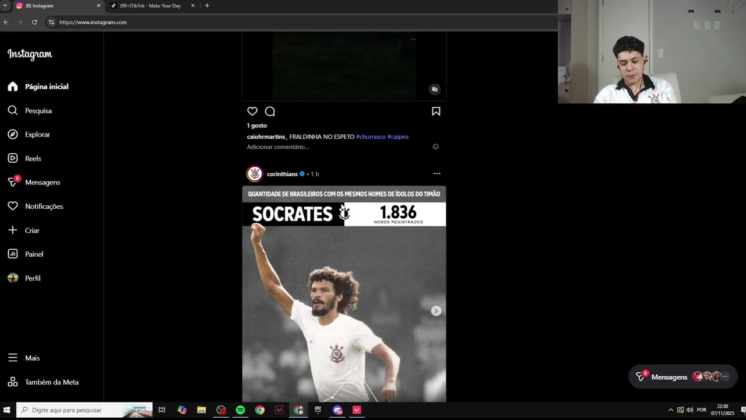Viewport: 746px width, 420px height.
Task: Open volume control in system tray
Action: click(689, 410)
